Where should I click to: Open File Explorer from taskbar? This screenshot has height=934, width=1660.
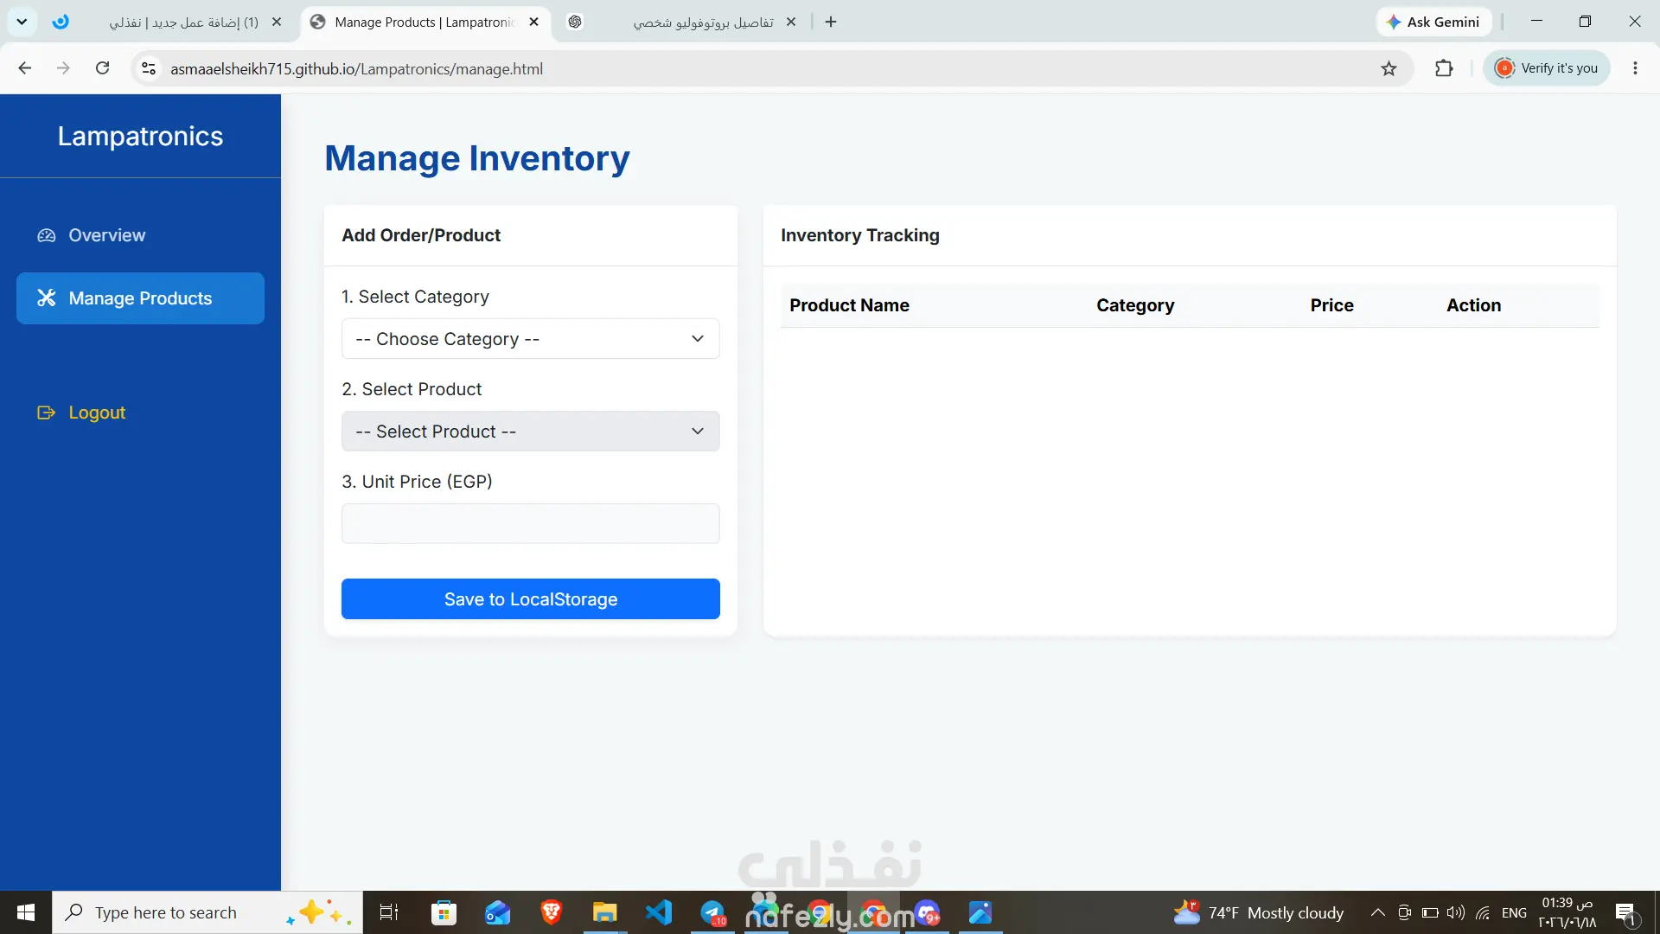tap(604, 912)
